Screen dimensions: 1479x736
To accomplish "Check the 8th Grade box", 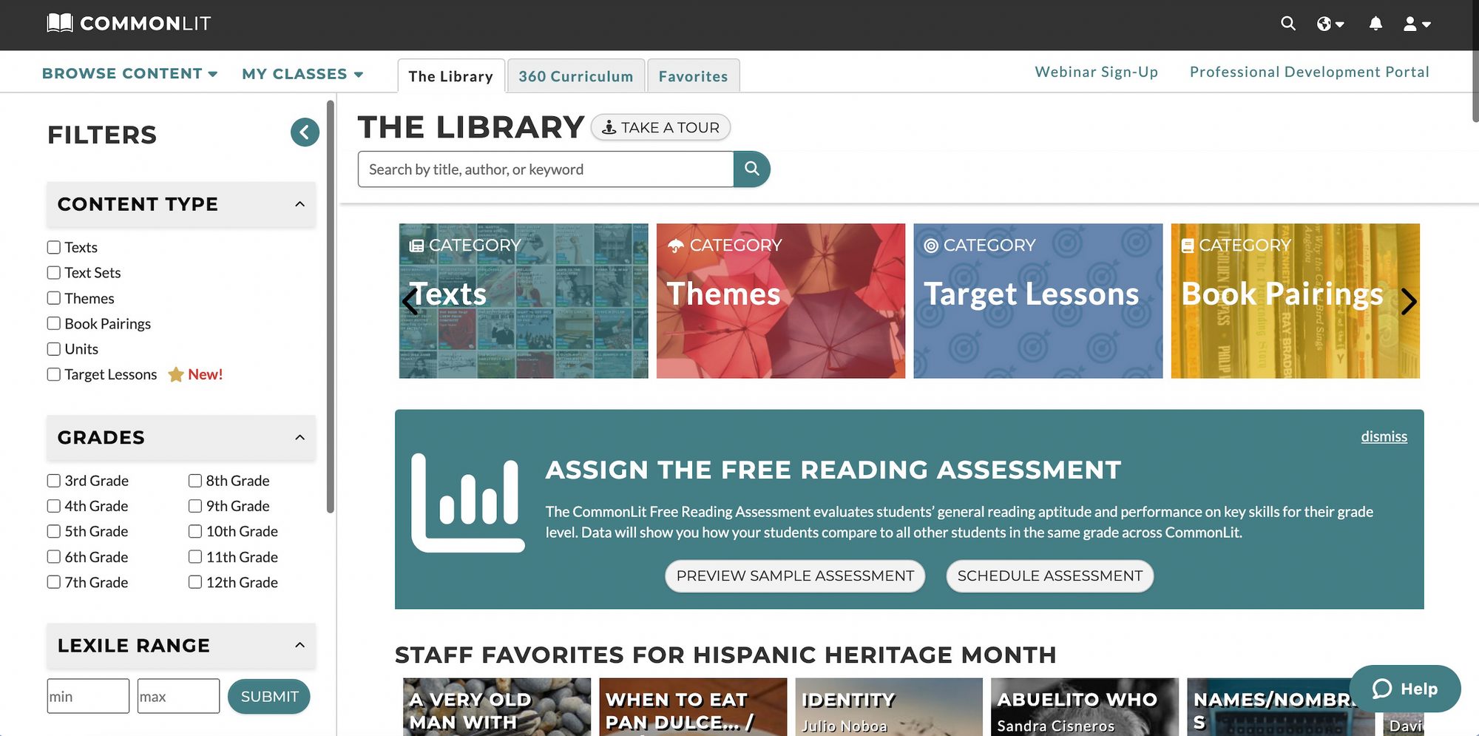I will [x=195, y=481].
